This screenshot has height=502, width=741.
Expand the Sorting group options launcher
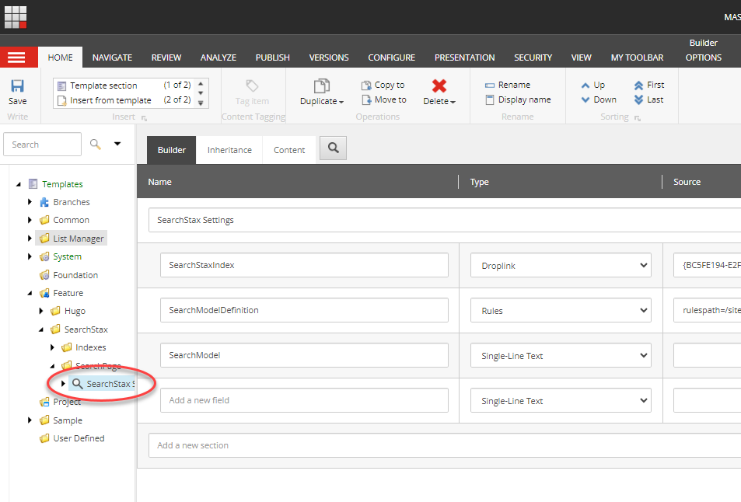point(637,118)
